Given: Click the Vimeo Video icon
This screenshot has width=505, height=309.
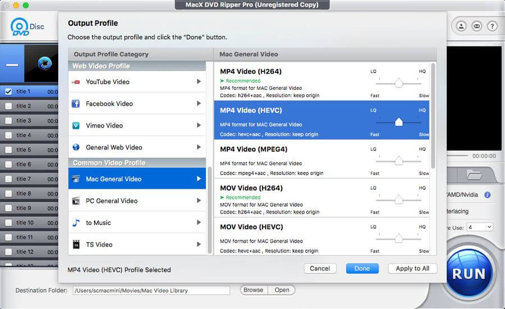Looking at the screenshot, I should tap(76, 125).
